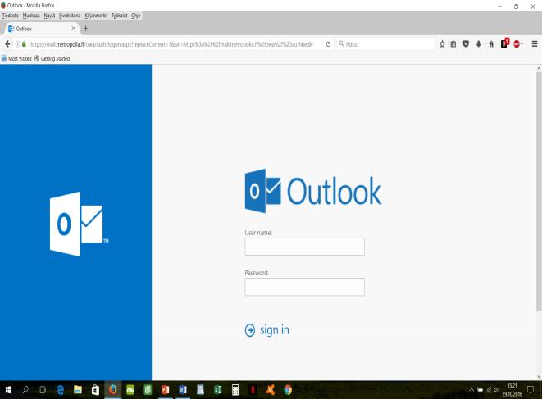The image size is (542, 399).
Task: Open taskbar search magnifier
Action: pyautogui.click(x=25, y=390)
